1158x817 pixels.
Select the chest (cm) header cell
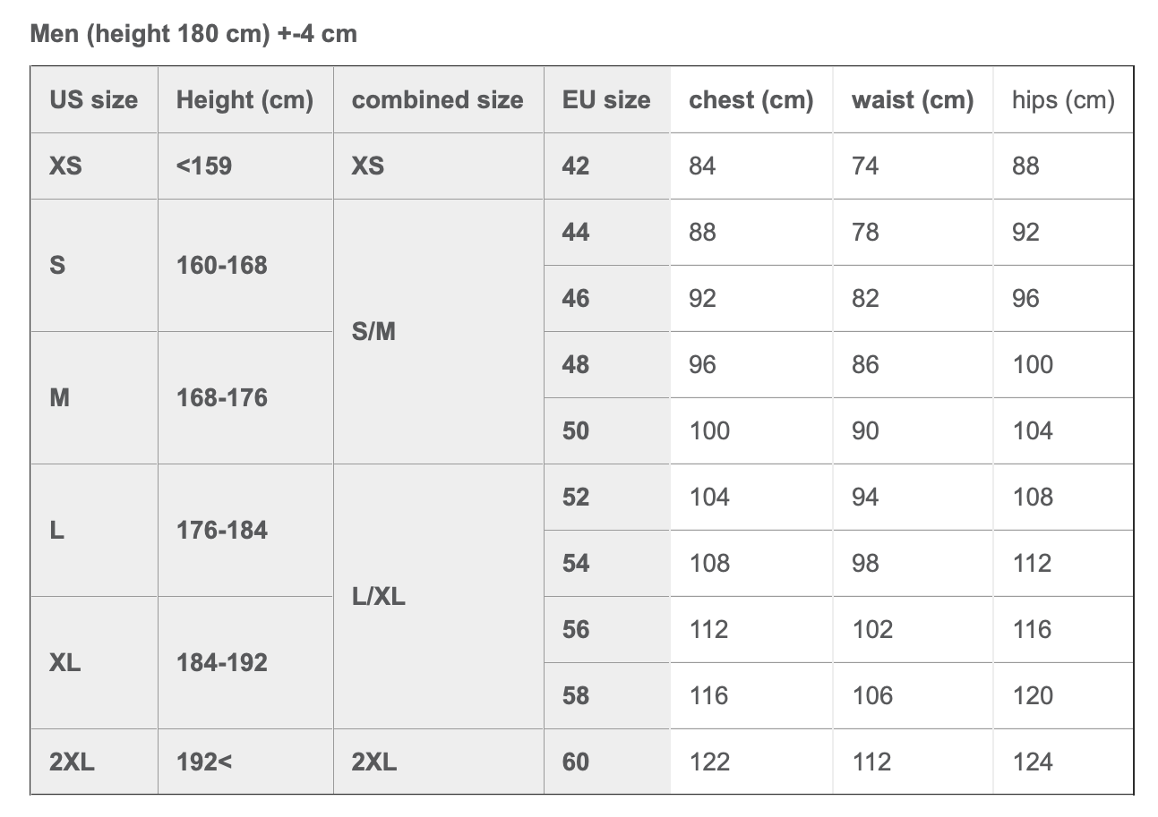[x=751, y=100]
